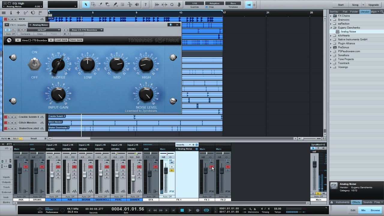Viewport: 384px width, 216px height.
Task: Add a new track with plus icon
Action: [18, 13]
